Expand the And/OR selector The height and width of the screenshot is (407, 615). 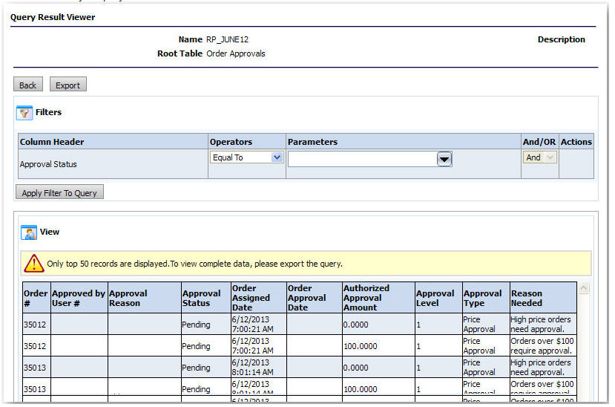(x=540, y=157)
